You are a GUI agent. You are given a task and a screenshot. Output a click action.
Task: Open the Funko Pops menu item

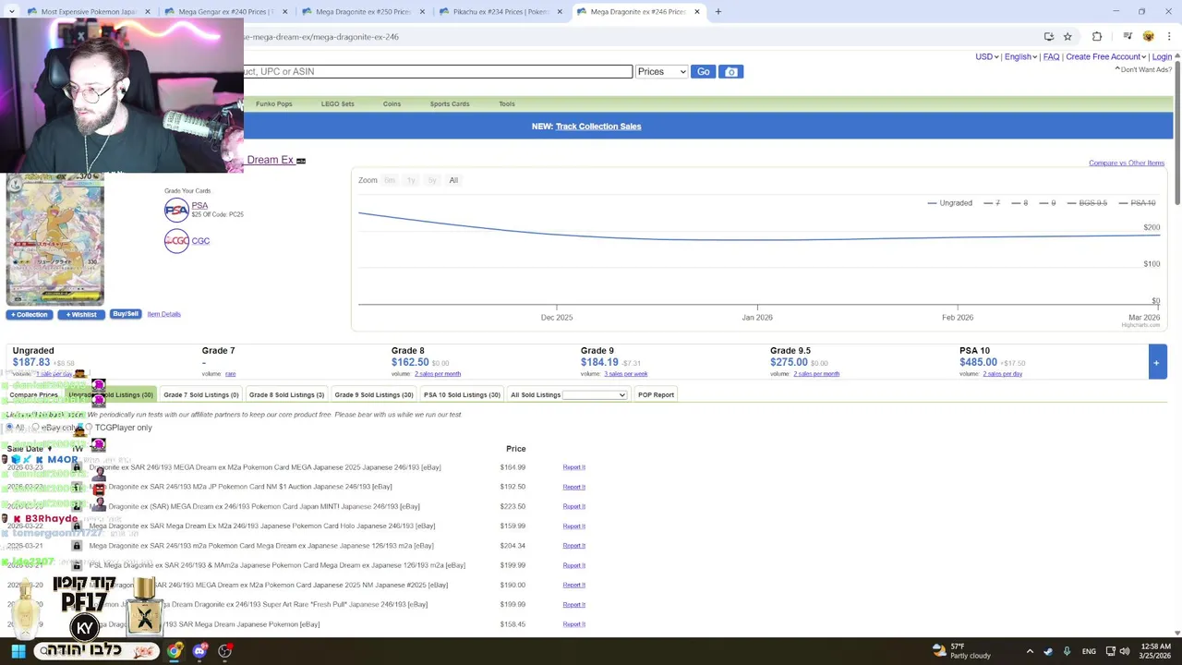274,103
